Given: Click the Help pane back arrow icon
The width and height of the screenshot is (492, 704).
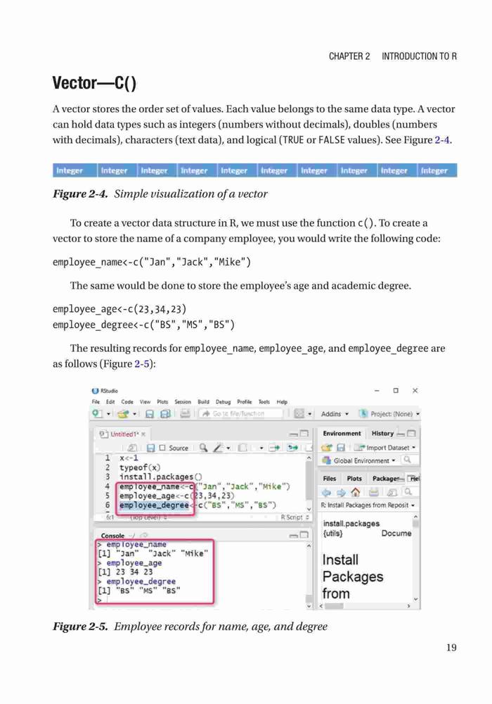Looking at the screenshot, I should click(x=326, y=493).
